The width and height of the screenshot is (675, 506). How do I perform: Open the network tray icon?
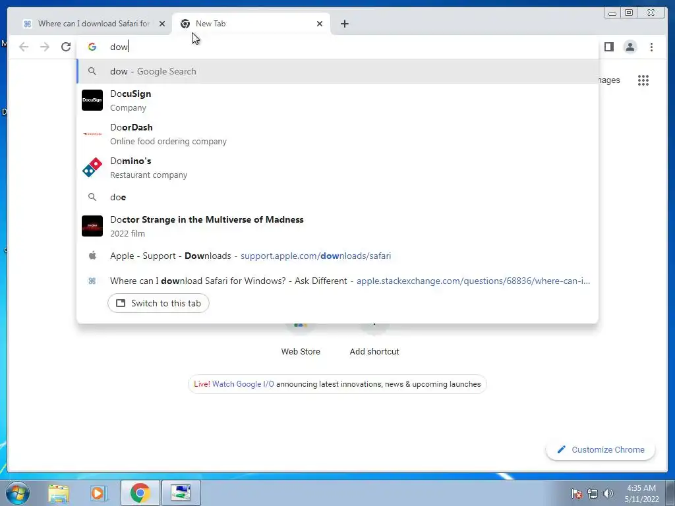tap(593, 493)
